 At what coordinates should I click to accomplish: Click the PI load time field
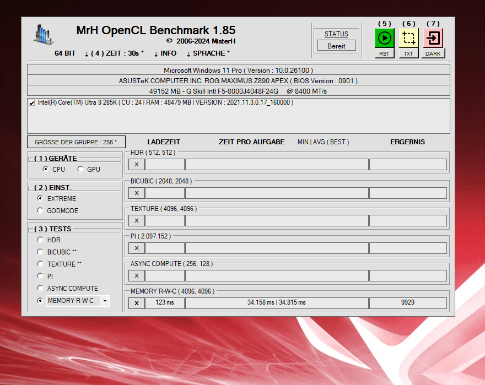pos(165,248)
